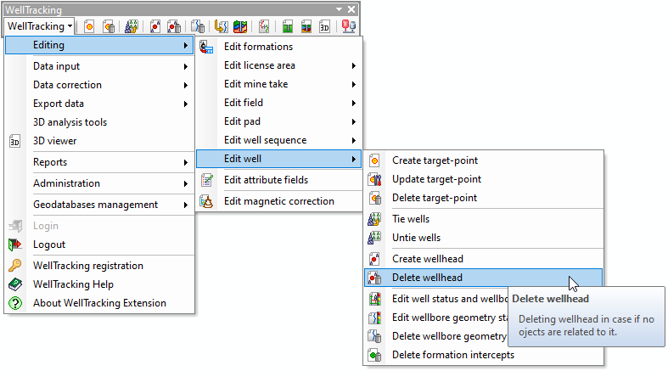Expand Edit mine take submenu arrow
The image size is (668, 371).
point(354,84)
